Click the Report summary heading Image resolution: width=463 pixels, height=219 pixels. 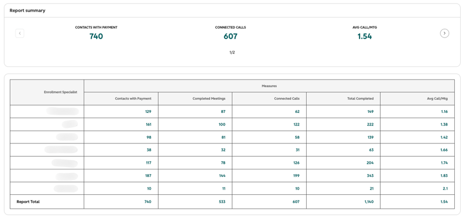point(27,10)
